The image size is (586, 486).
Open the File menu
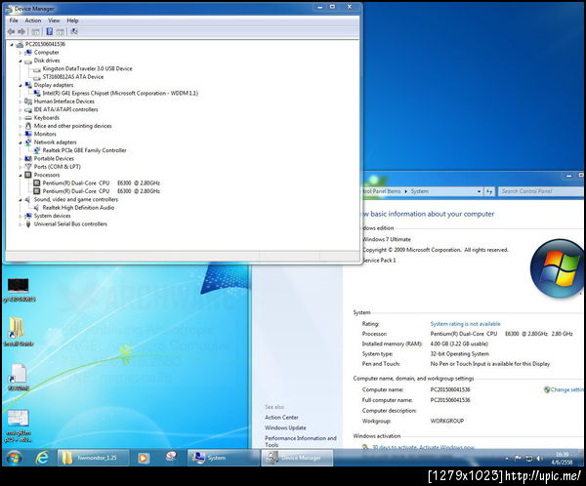coord(14,20)
